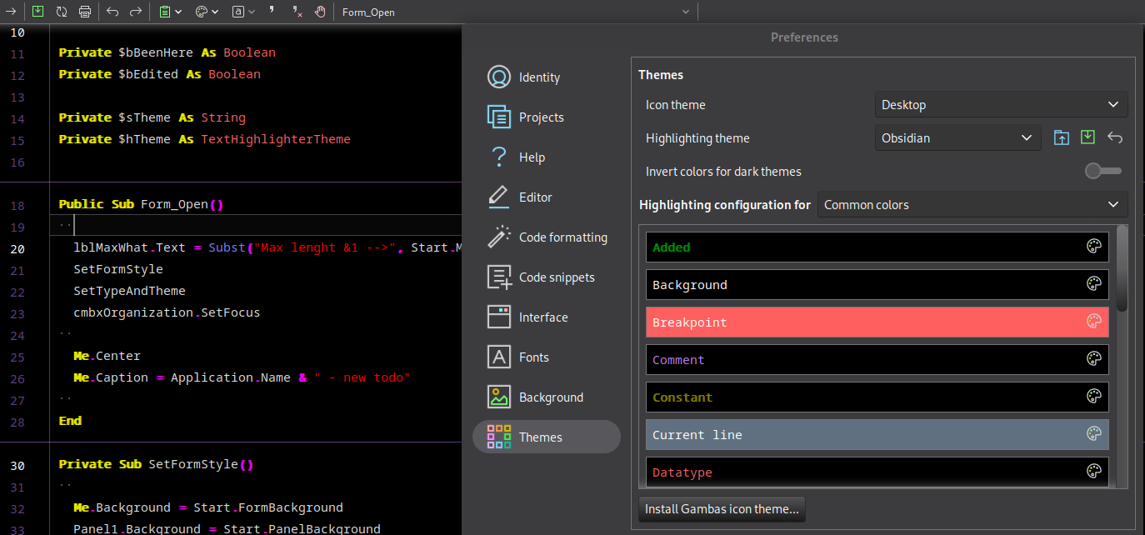Import a highlighting theme via blue folder icon
This screenshot has height=535, width=1145.
1061,138
